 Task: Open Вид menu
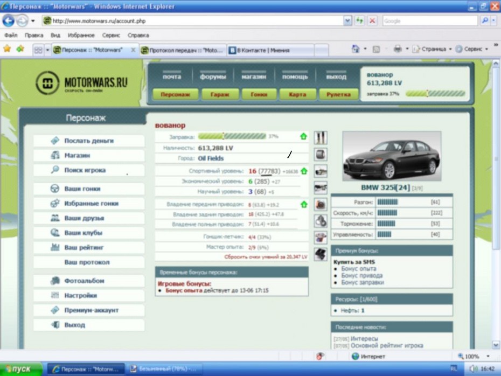(x=55, y=35)
